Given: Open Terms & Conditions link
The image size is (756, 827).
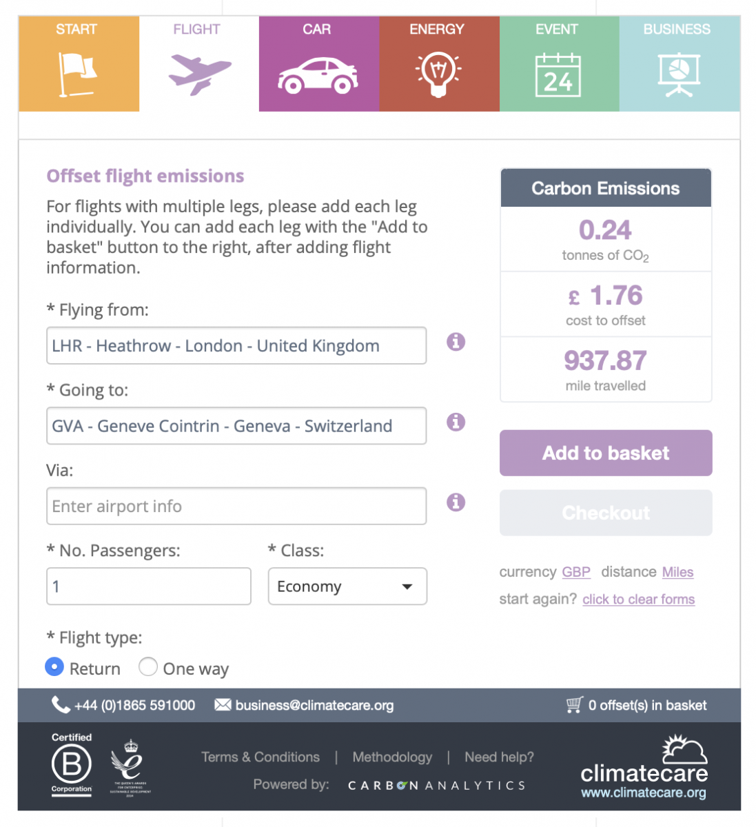Looking at the screenshot, I should coord(260,757).
